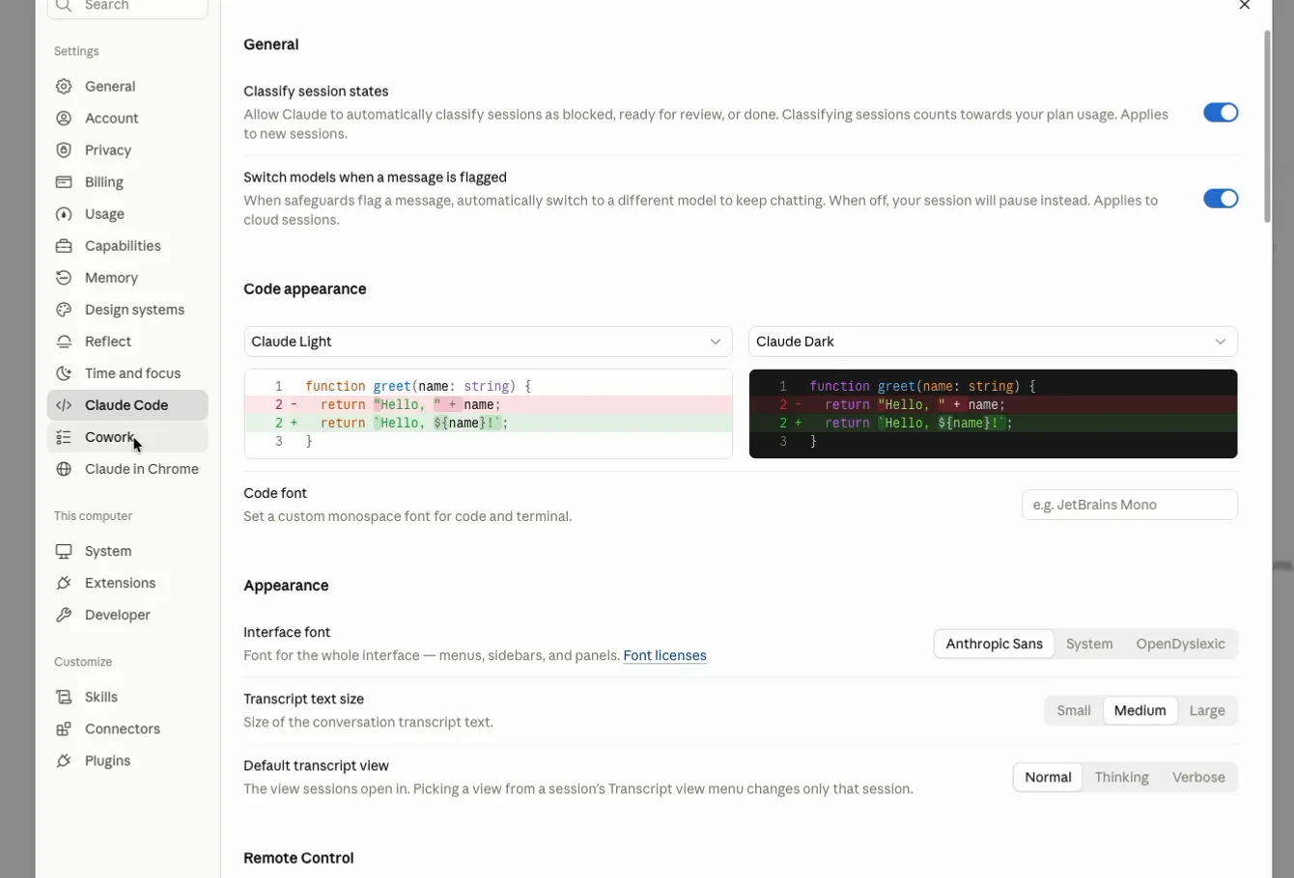The height and width of the screenshot is (878, 1294).
Task: Click the Billing card icon
Action: pos(64,182)
